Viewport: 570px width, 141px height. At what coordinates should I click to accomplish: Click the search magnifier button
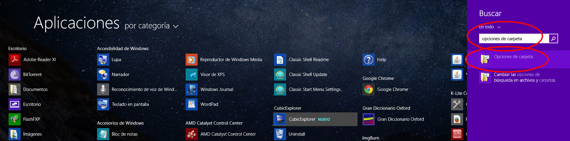553,38
